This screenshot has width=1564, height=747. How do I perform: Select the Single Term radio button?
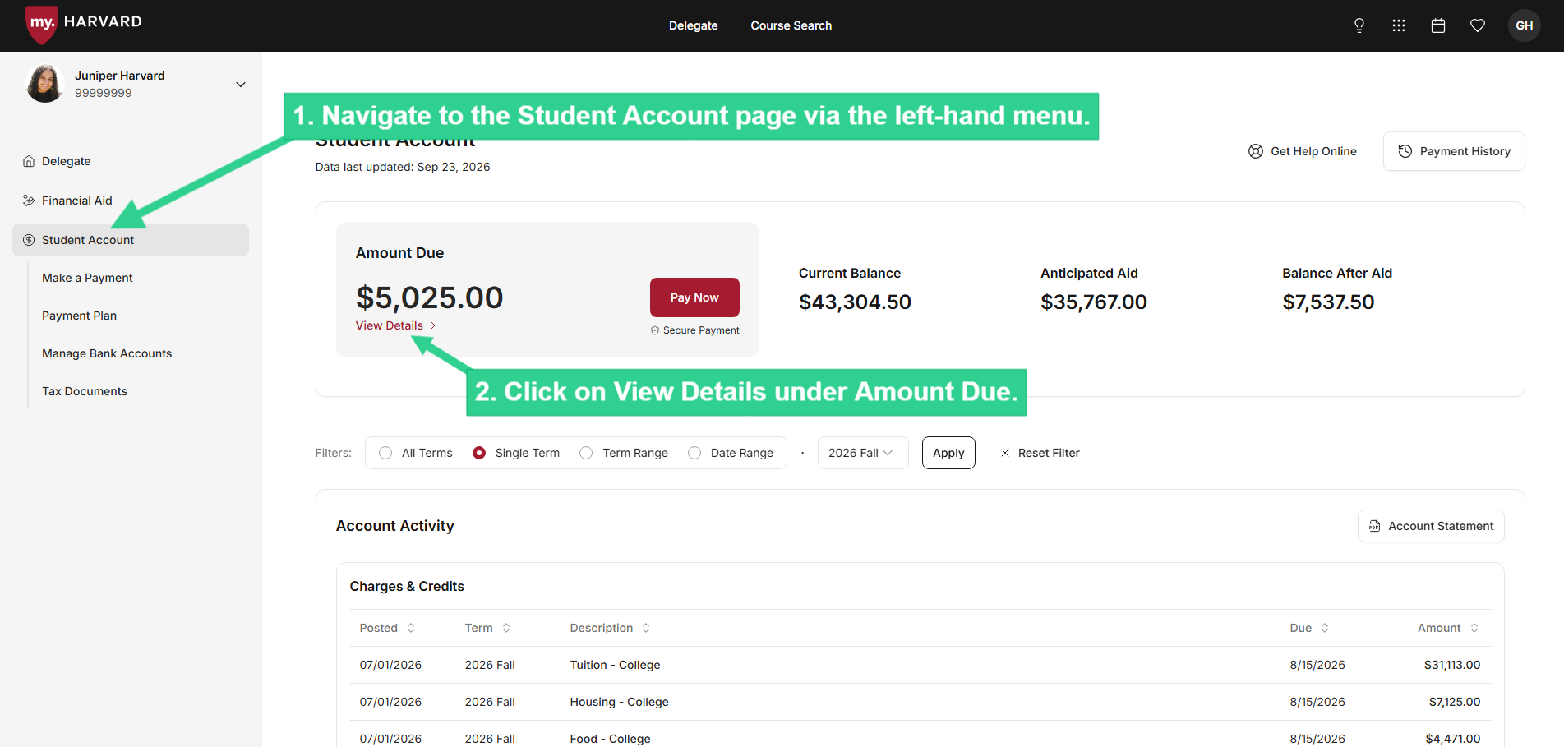coord(479,453)
